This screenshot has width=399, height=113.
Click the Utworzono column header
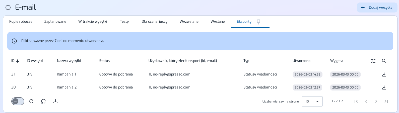[x=301, y=61]
